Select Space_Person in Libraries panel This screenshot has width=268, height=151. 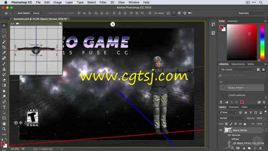[242, 88]
